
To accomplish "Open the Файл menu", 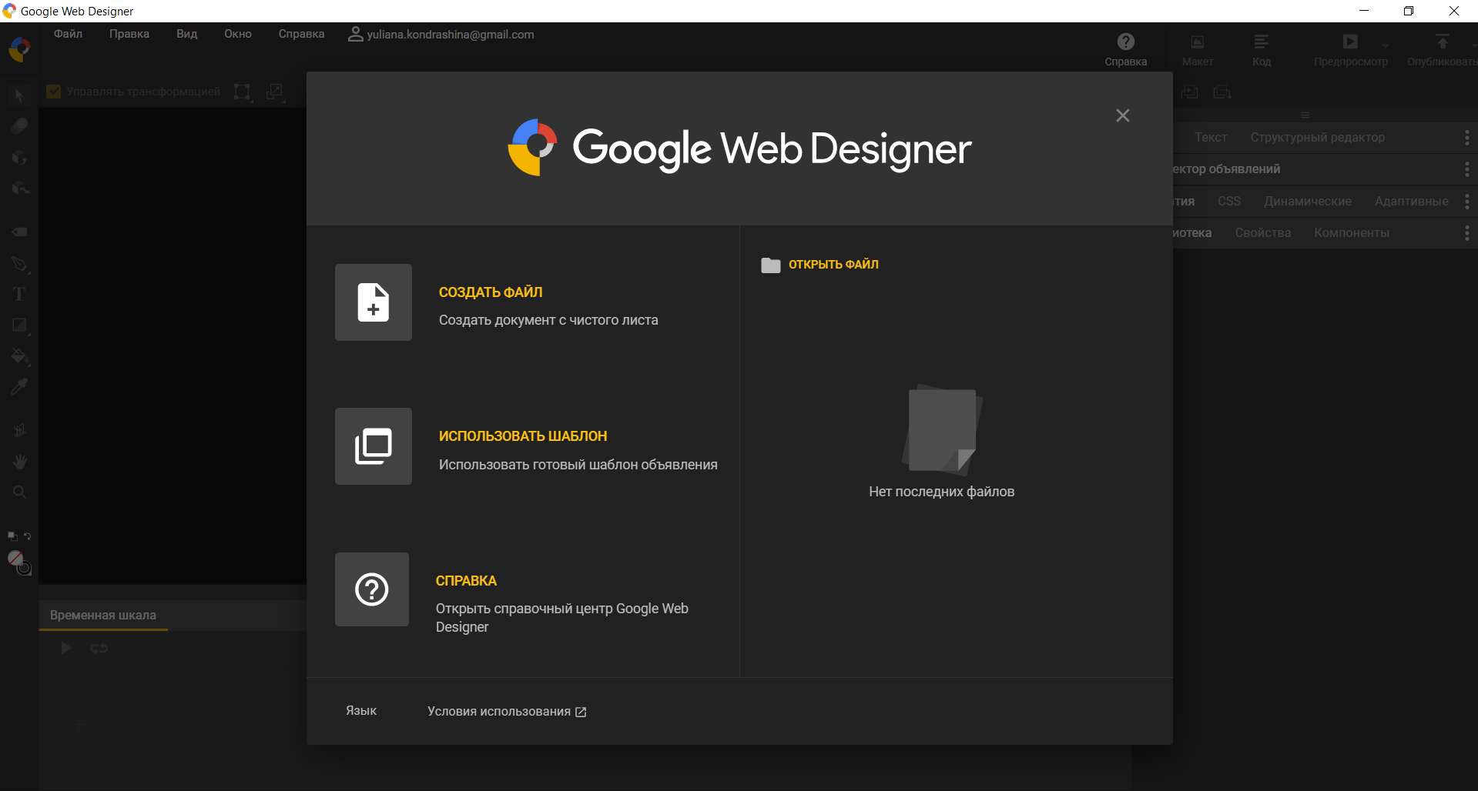I will 68,34.
